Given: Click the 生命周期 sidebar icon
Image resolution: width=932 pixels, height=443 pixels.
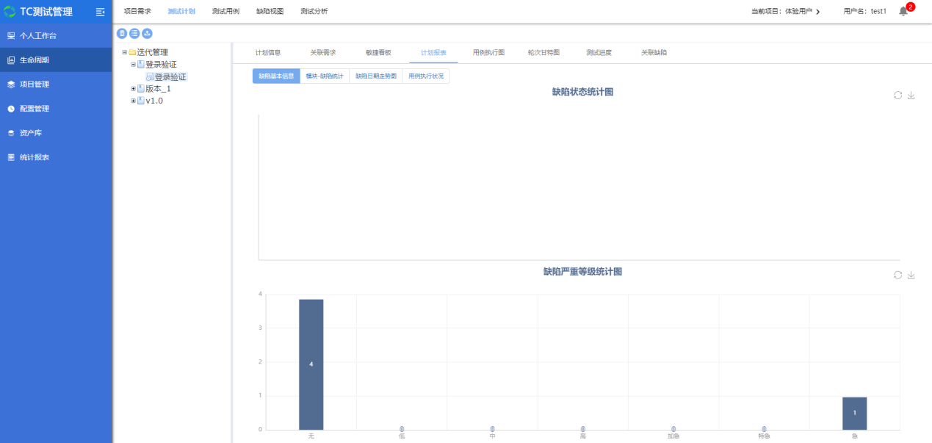Looking at the screenshot, I should 11,60.
